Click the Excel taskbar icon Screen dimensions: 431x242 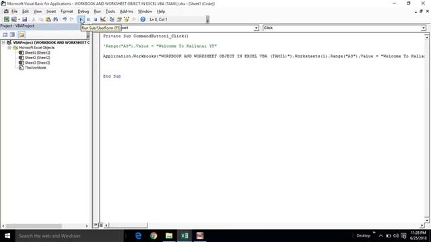pos(185,236)
